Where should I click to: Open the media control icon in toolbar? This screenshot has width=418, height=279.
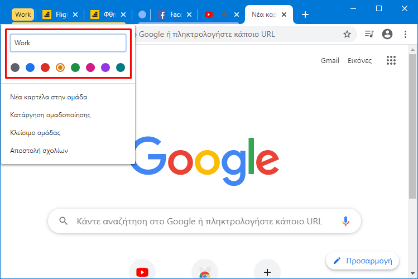(x=369, y=34)
